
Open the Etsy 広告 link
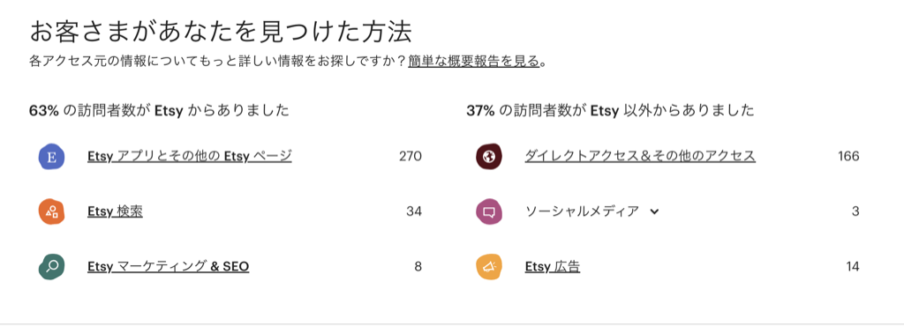click(x=553, y=267)
